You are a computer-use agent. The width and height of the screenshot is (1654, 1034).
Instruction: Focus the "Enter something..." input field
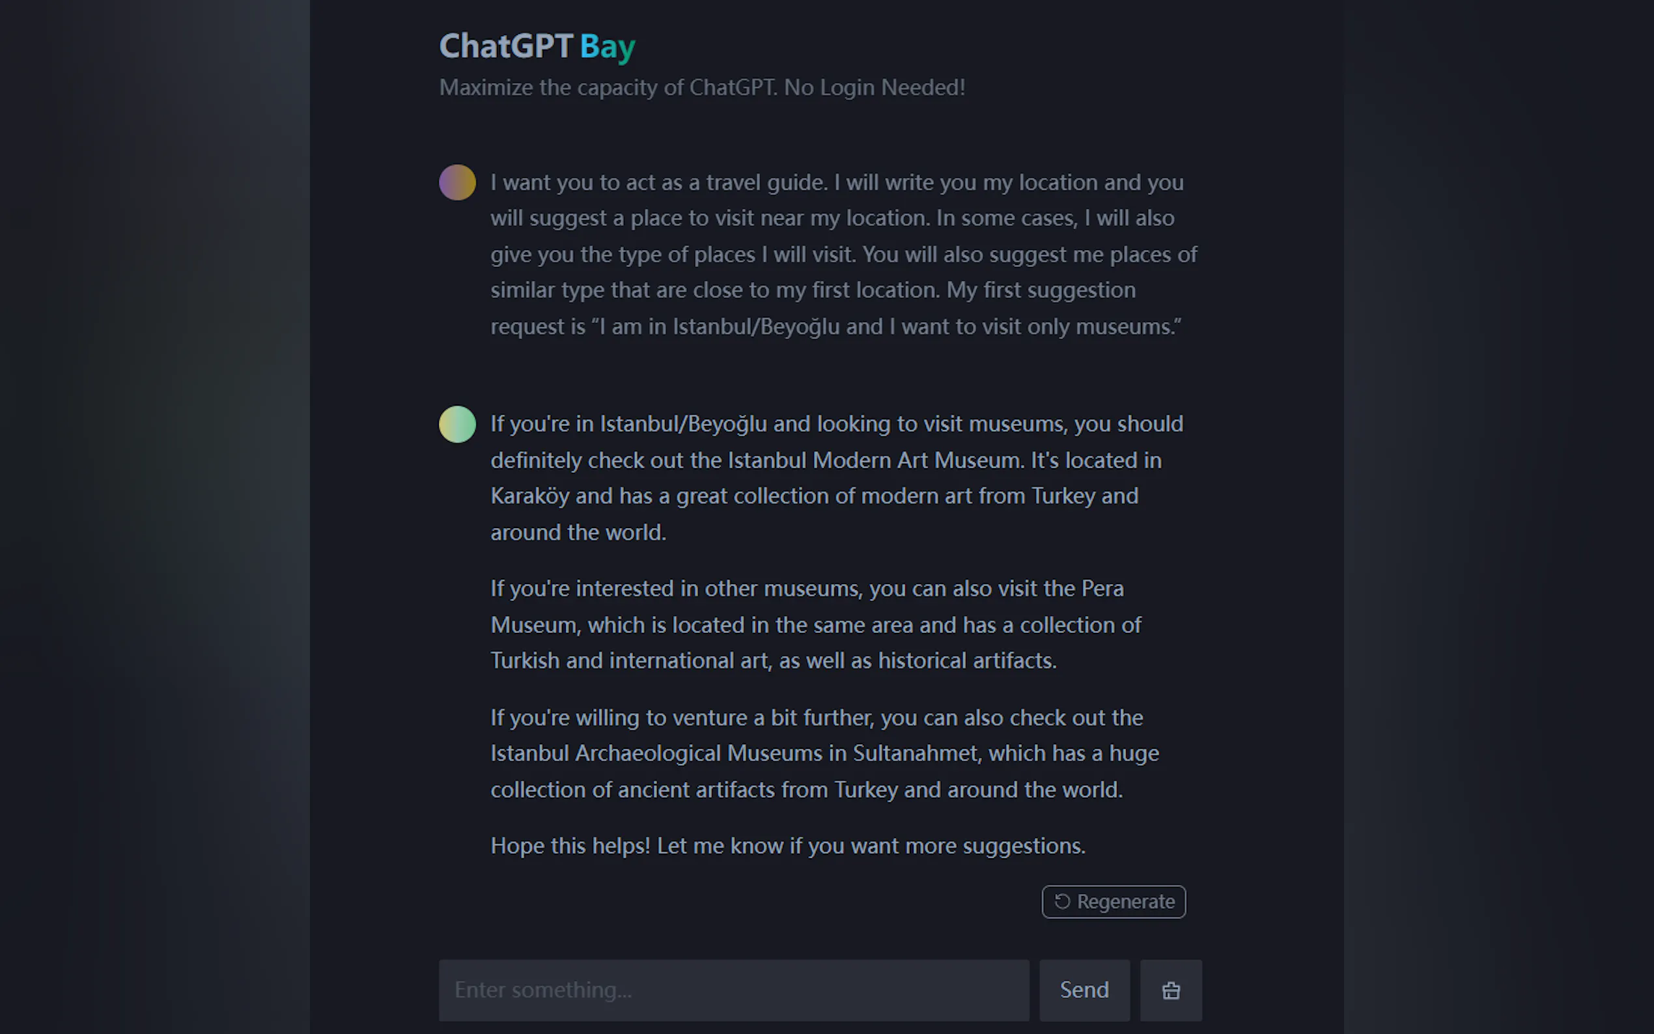coord(733,990)
